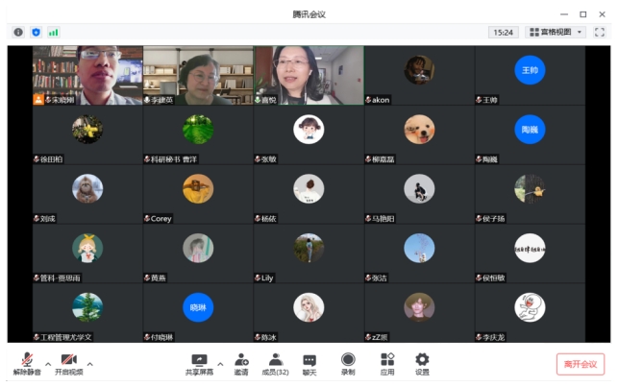Open the 成员(32) members list
618x387 pixels.
(x=276, y=363)
